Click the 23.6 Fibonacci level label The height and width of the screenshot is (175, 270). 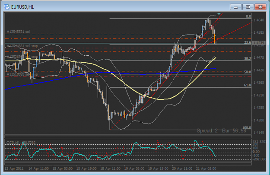click(x=248, y=42)
